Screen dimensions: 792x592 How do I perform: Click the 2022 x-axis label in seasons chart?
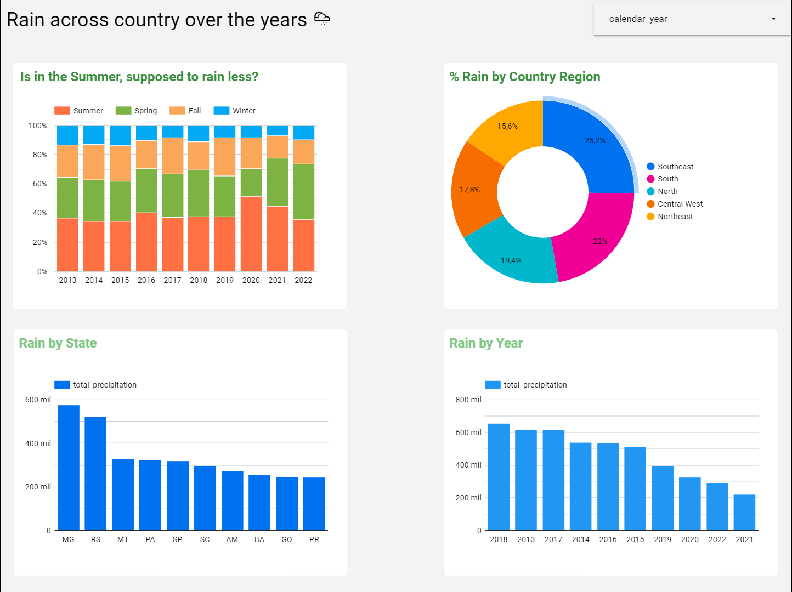[303, 280]
